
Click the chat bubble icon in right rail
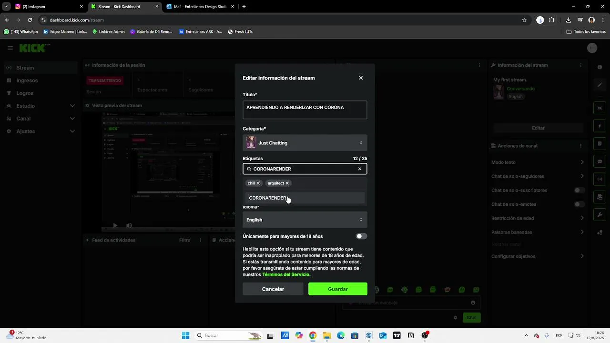pos(600,161)
